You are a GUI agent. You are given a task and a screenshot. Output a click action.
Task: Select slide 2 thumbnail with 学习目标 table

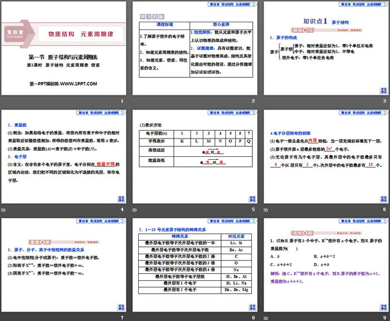(x=195, y=48)
